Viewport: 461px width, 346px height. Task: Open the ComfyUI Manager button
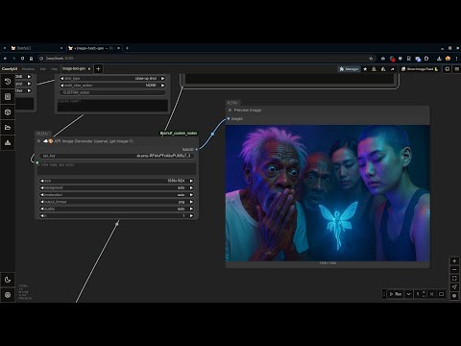point(349,69)
